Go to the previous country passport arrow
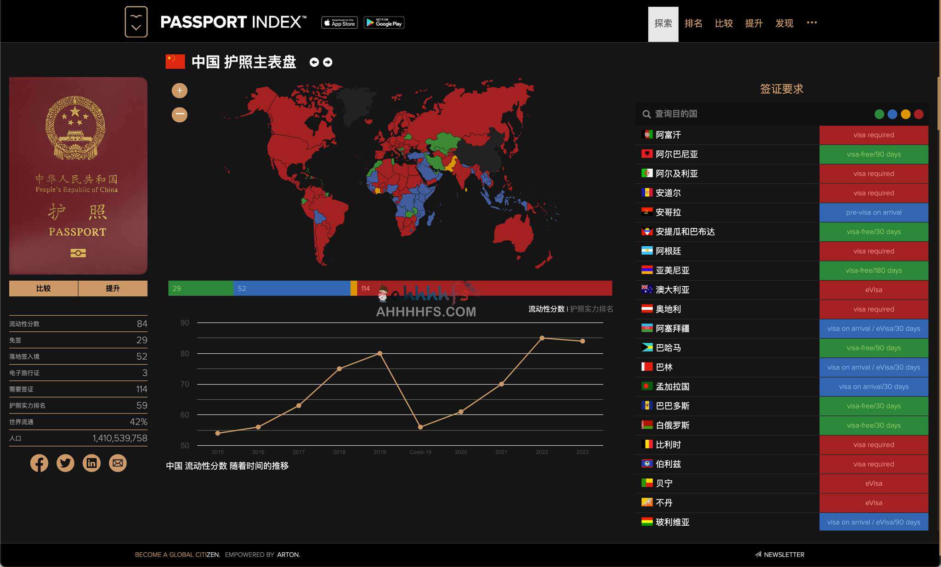The width and height of the screenshot is (941, 567). click(x=314, y=62)
